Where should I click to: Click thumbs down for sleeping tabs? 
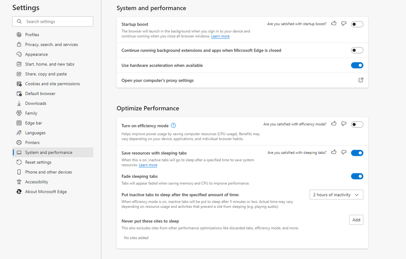coord(344,152)
